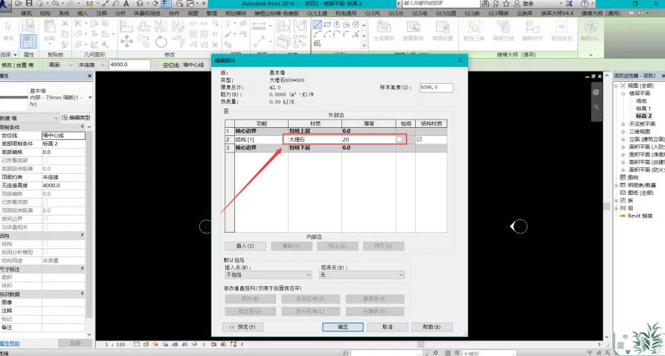Click the << 预览(P) button
This screenshot has width=665, height=356.
click(x=242, y=327)
